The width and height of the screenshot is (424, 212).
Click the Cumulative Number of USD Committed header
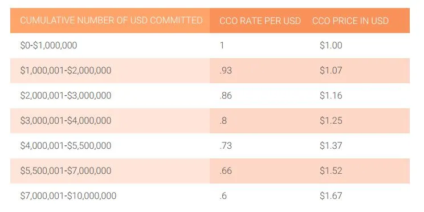[x=111, y=21]
